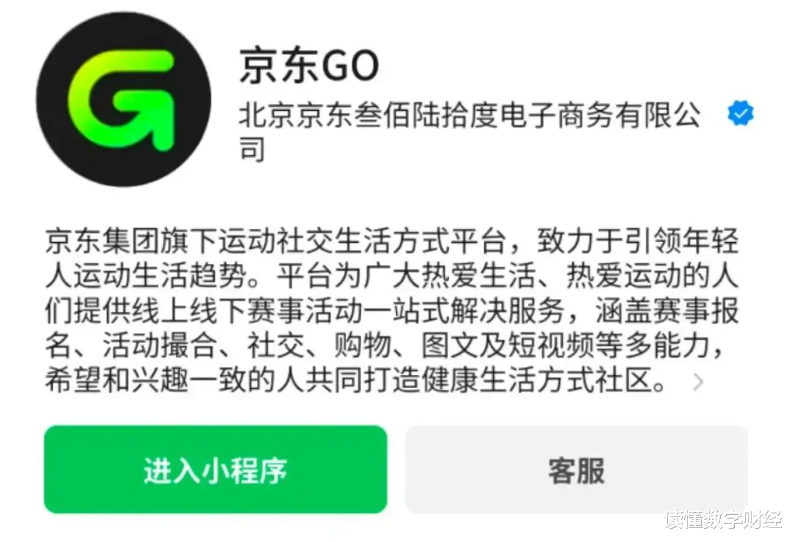Select the 京东GO title text
The image size is (792, 542).
[x=309, y=66]
